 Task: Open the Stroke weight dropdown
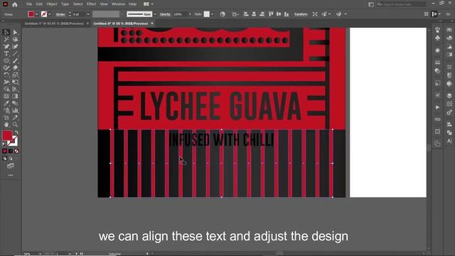(x=88, y=14)
